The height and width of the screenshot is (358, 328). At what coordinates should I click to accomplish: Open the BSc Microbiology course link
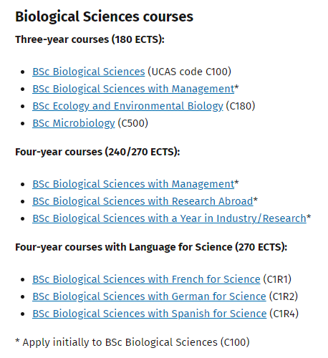(x=74, y=123)
